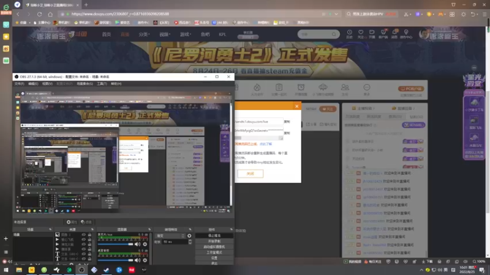The width and height of the screenshot is (490, 275).
Task: Open the 关注 heart icon in Douyu header
Action: [361, 32]
